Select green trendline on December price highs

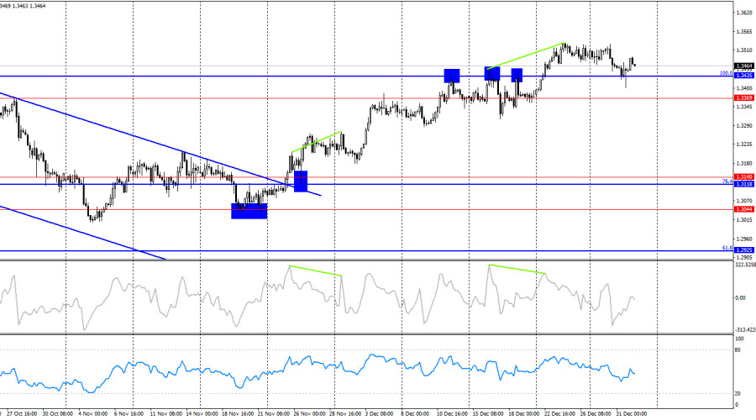pos(524,55)
